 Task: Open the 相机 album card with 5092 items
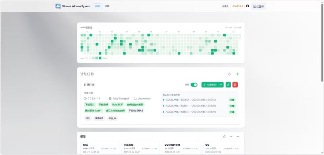99,148
